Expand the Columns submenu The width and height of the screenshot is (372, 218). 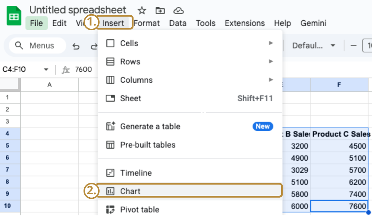(x=271, y=79)
